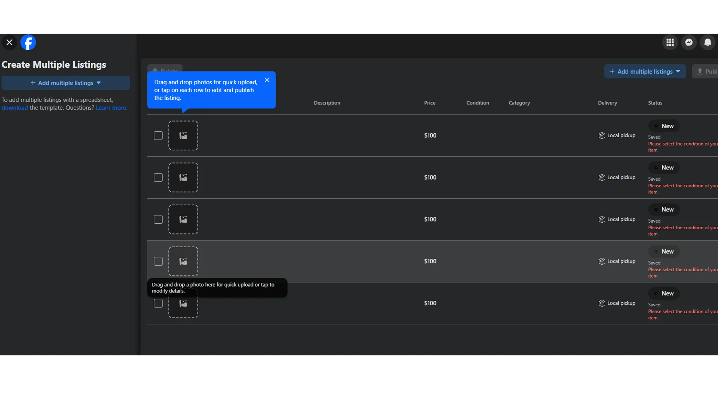Click third row photo upload placeholder

tap(183, 219)
